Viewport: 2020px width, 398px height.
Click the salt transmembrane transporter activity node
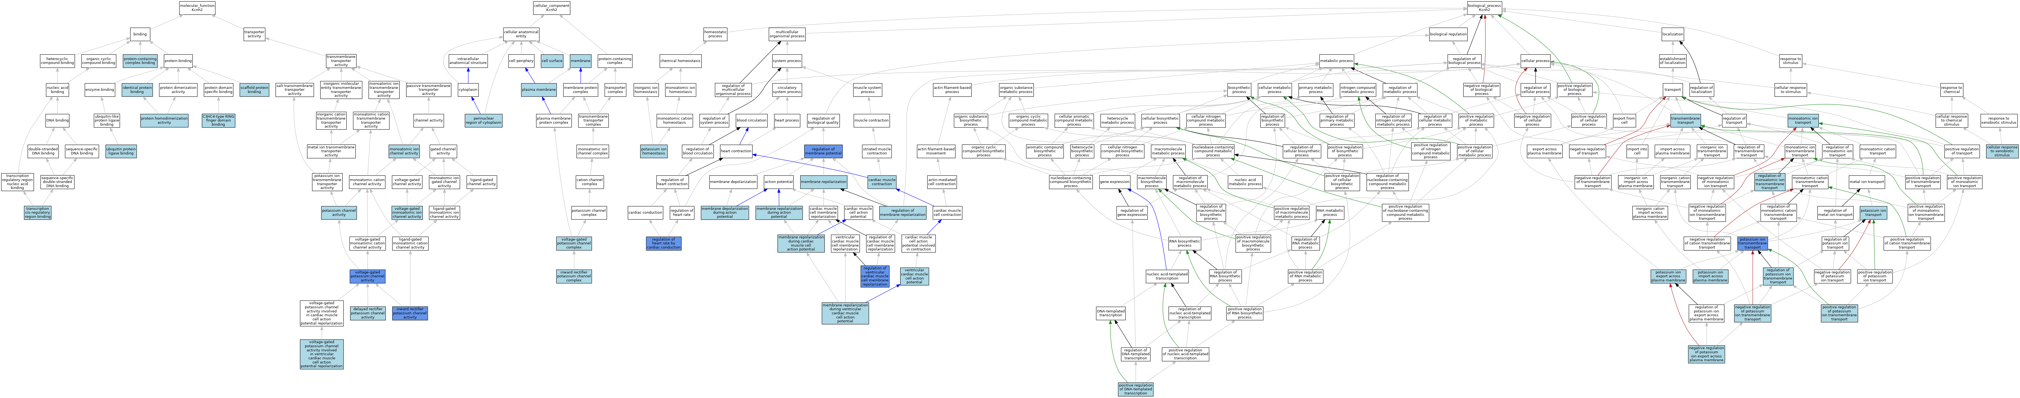pyautogui.click(x=295, y=90)
